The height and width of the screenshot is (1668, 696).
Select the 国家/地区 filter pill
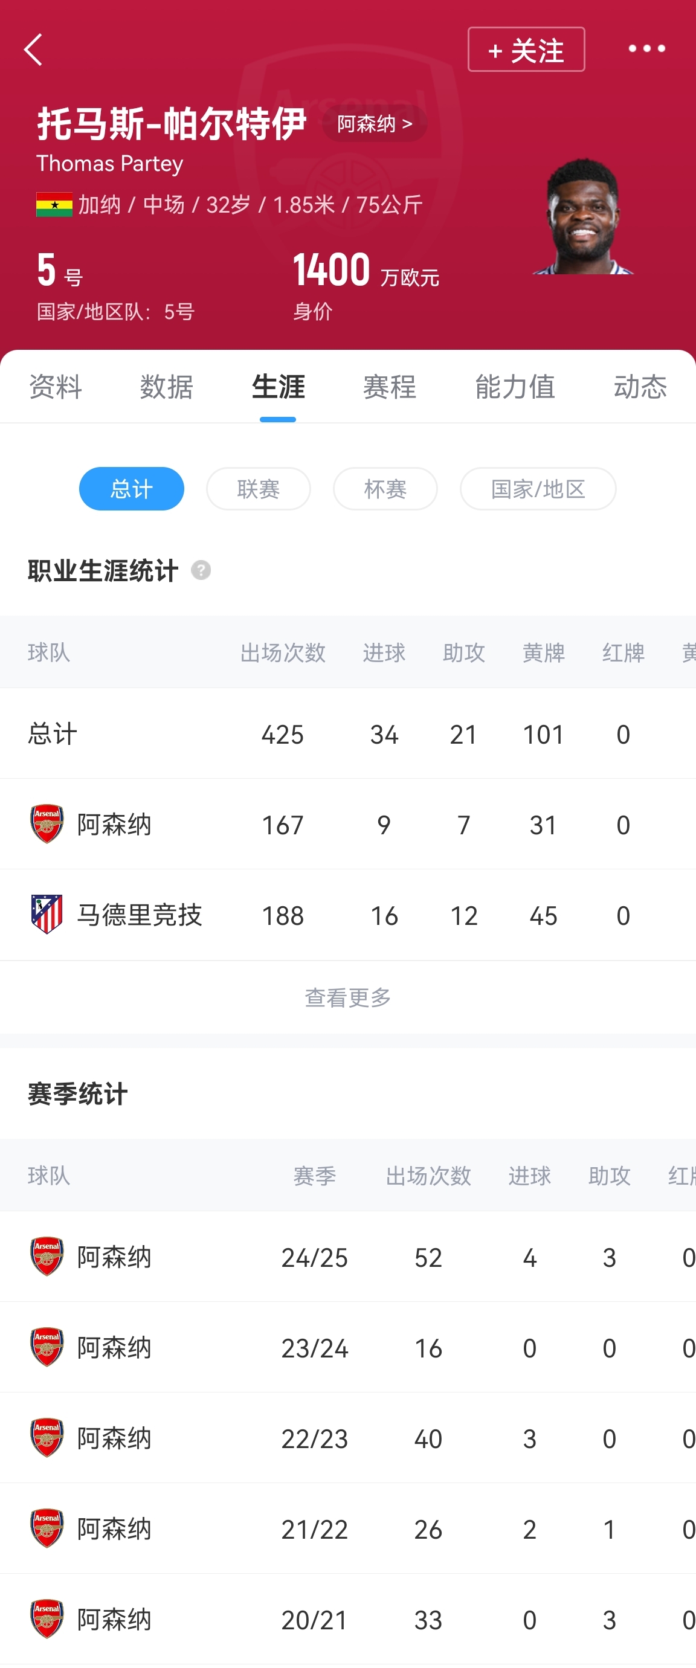537,489
